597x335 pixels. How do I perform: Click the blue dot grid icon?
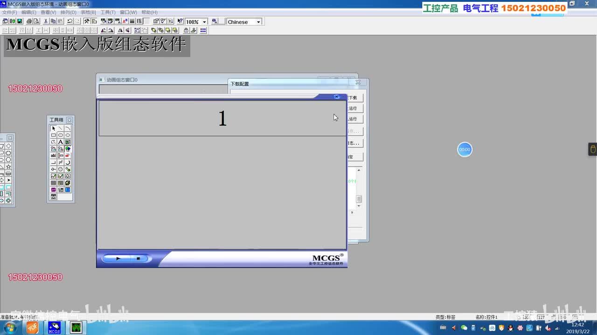tap(203, 30)
